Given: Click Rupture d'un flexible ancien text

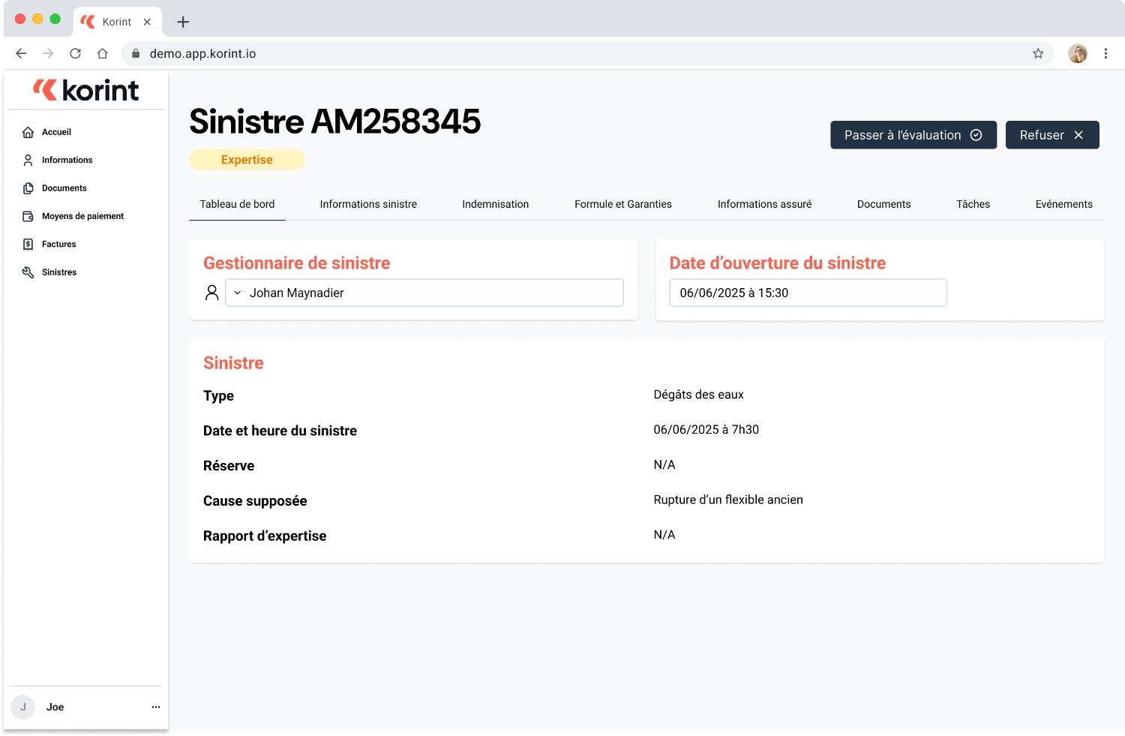Looking at the screenshot, I should (x=727, y=500).
